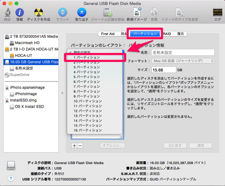Image resolution: width=225 pixels, height=186 pixels.
Task: Open the Log (ログ) icon
Action: click(x=217, y=12)
